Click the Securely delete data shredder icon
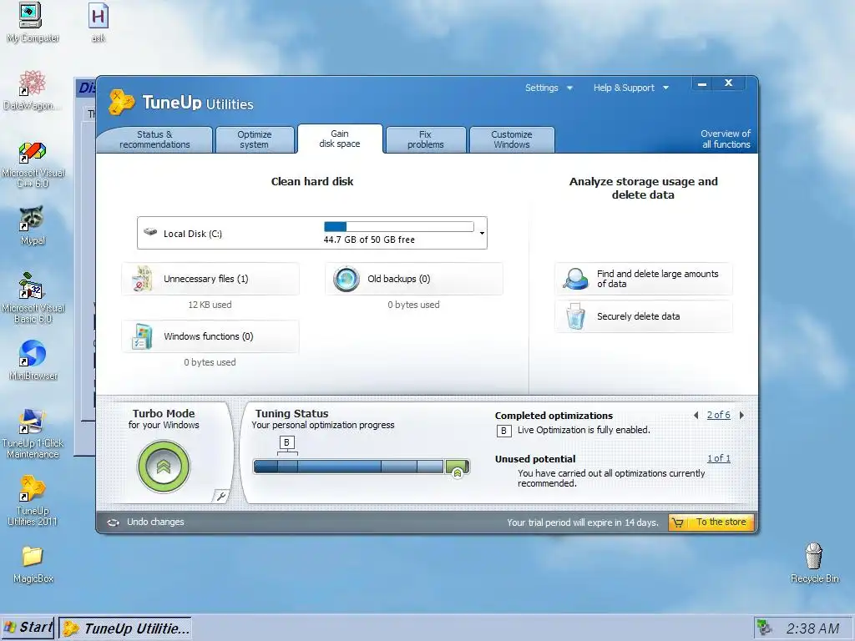 tap(575, 317)
